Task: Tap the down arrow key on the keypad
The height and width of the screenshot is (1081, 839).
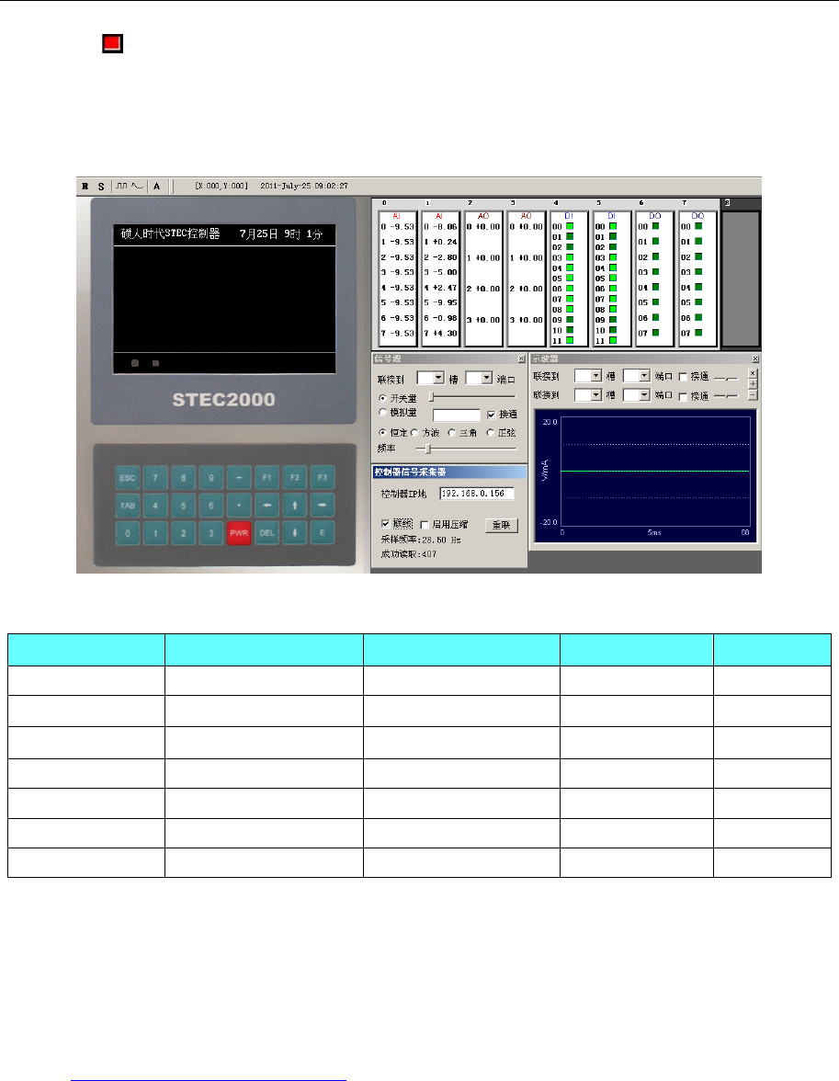Action: (294, 533)
